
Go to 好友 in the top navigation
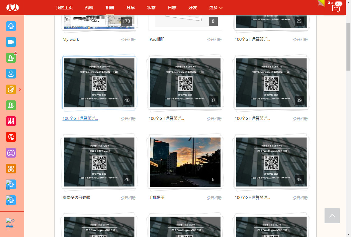click(x=193, y=8)
